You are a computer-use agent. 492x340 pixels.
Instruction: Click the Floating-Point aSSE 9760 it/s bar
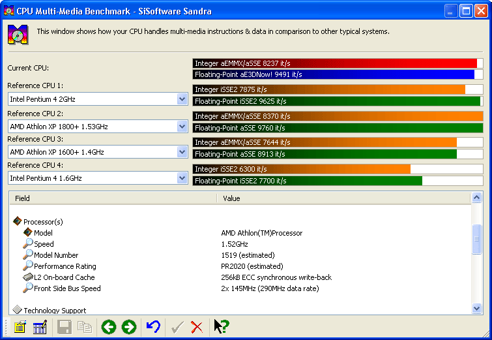[x=338, y=128]
